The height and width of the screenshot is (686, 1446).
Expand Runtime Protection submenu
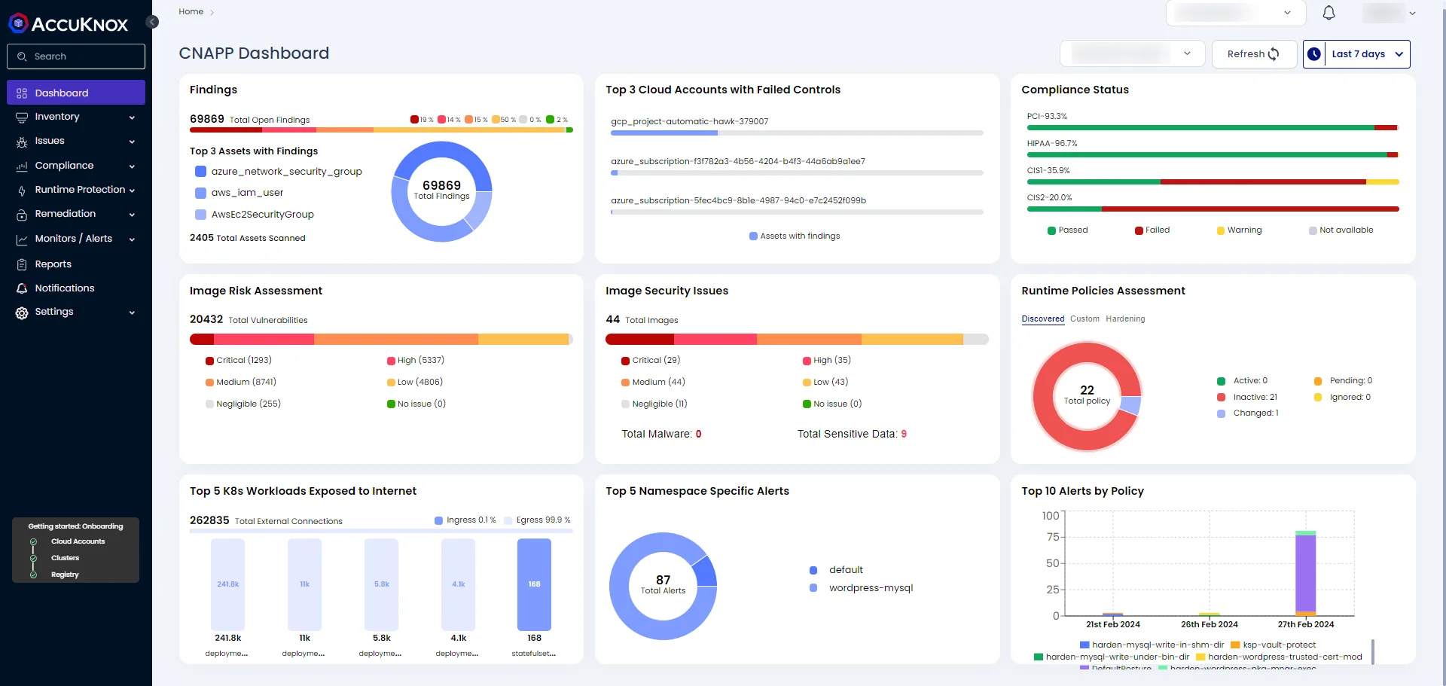tap(132, 191)
